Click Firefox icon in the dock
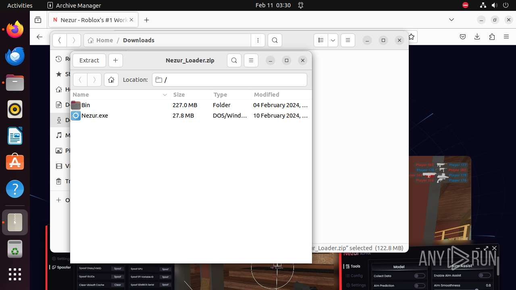 15,30
